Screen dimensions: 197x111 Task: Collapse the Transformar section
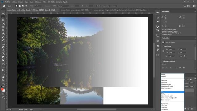(162, 46)
